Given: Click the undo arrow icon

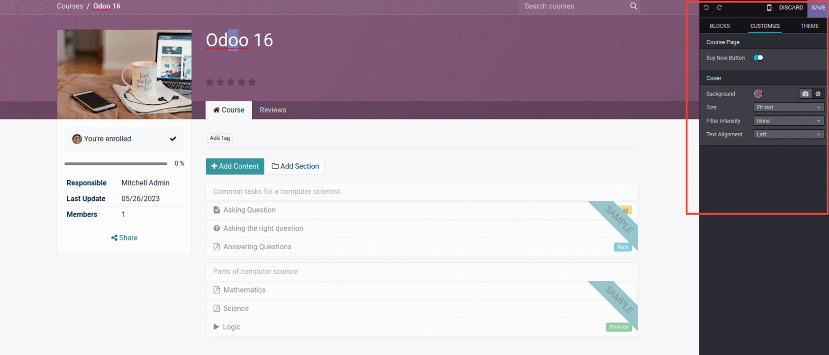Looking at the screenshot, I should pyautogui.click(x=706, y=8).
